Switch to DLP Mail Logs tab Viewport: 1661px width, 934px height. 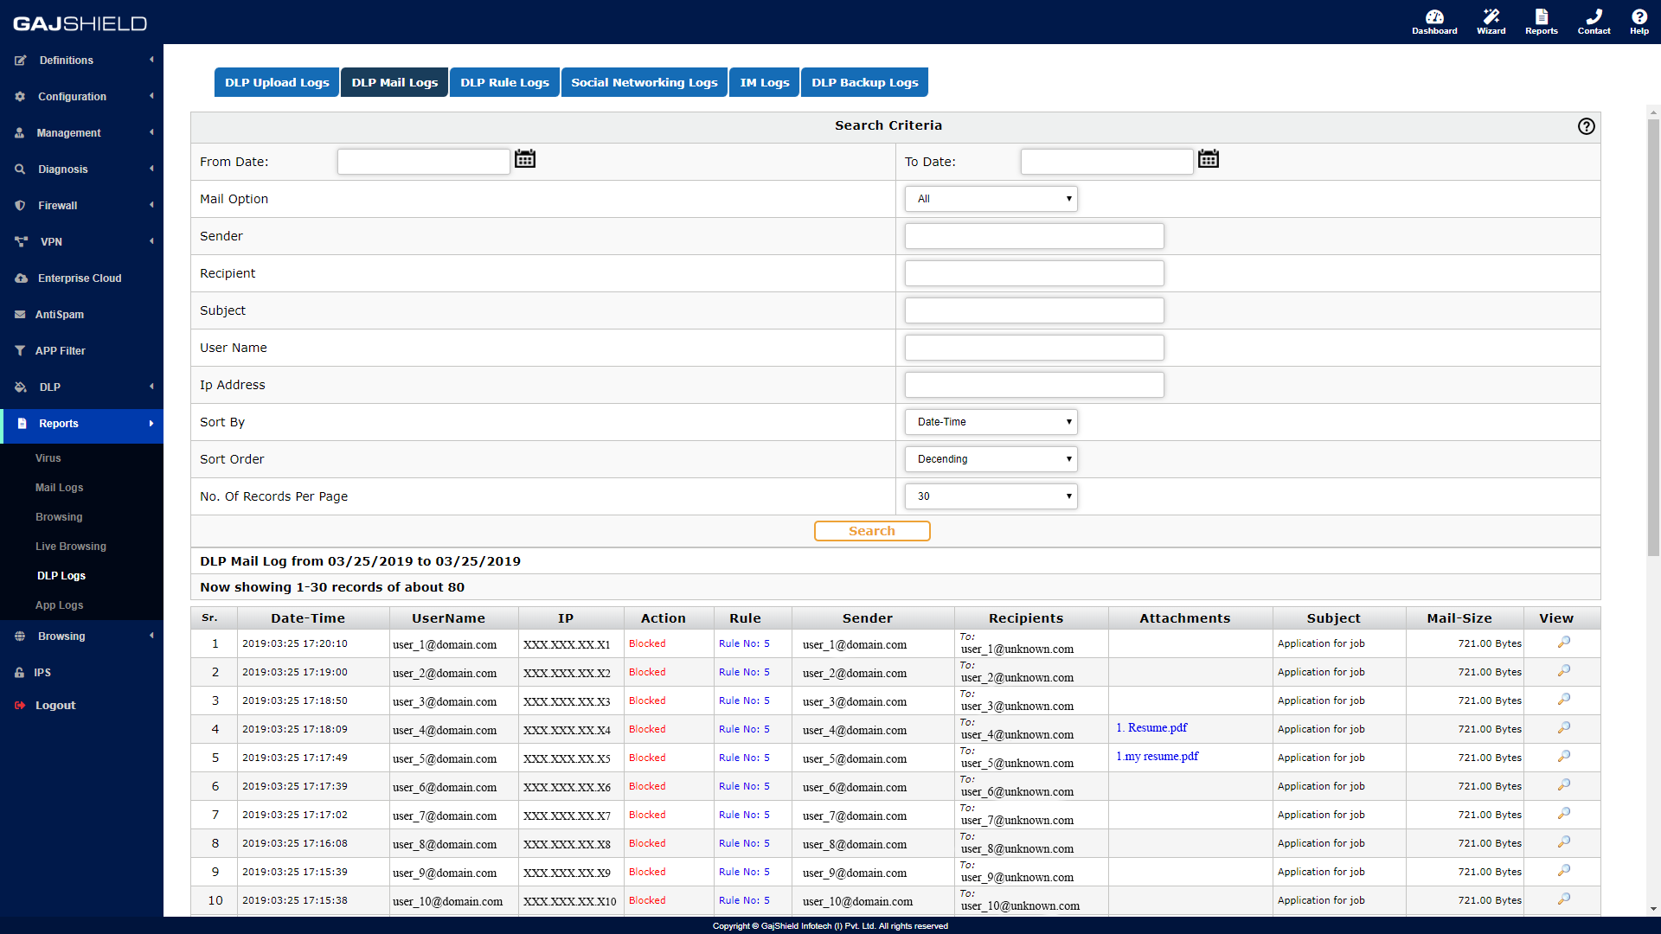click(x=394, y=82)
